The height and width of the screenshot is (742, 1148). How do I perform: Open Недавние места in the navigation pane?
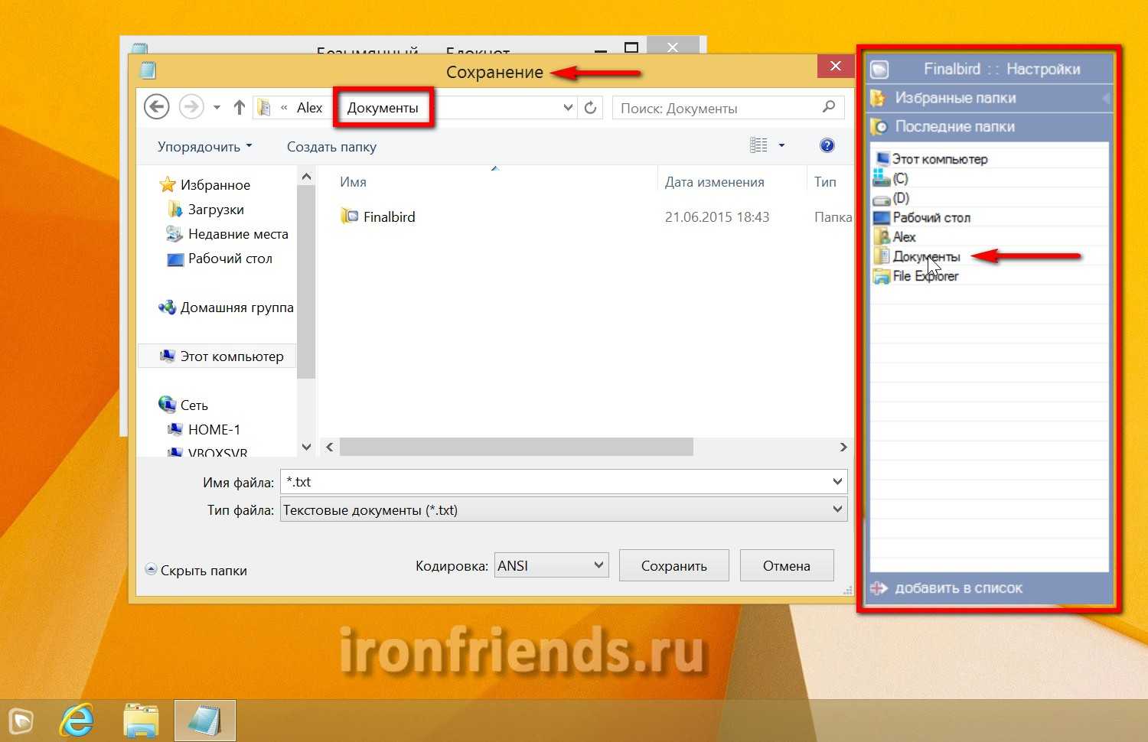point(238,234)
